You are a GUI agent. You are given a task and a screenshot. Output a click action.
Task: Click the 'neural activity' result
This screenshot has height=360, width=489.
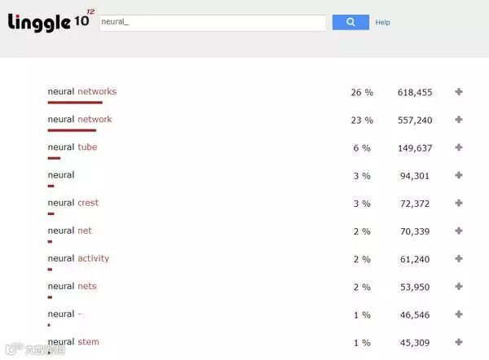click(x=78, y=258)
